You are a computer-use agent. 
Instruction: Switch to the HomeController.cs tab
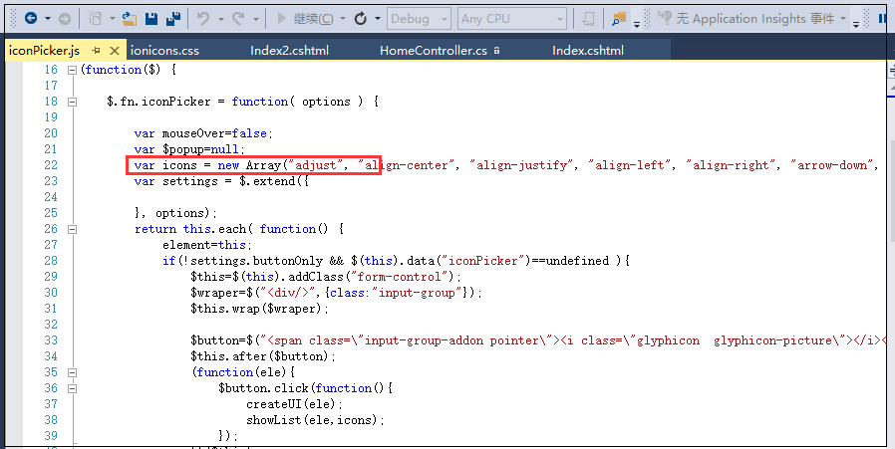coord(433,51)
